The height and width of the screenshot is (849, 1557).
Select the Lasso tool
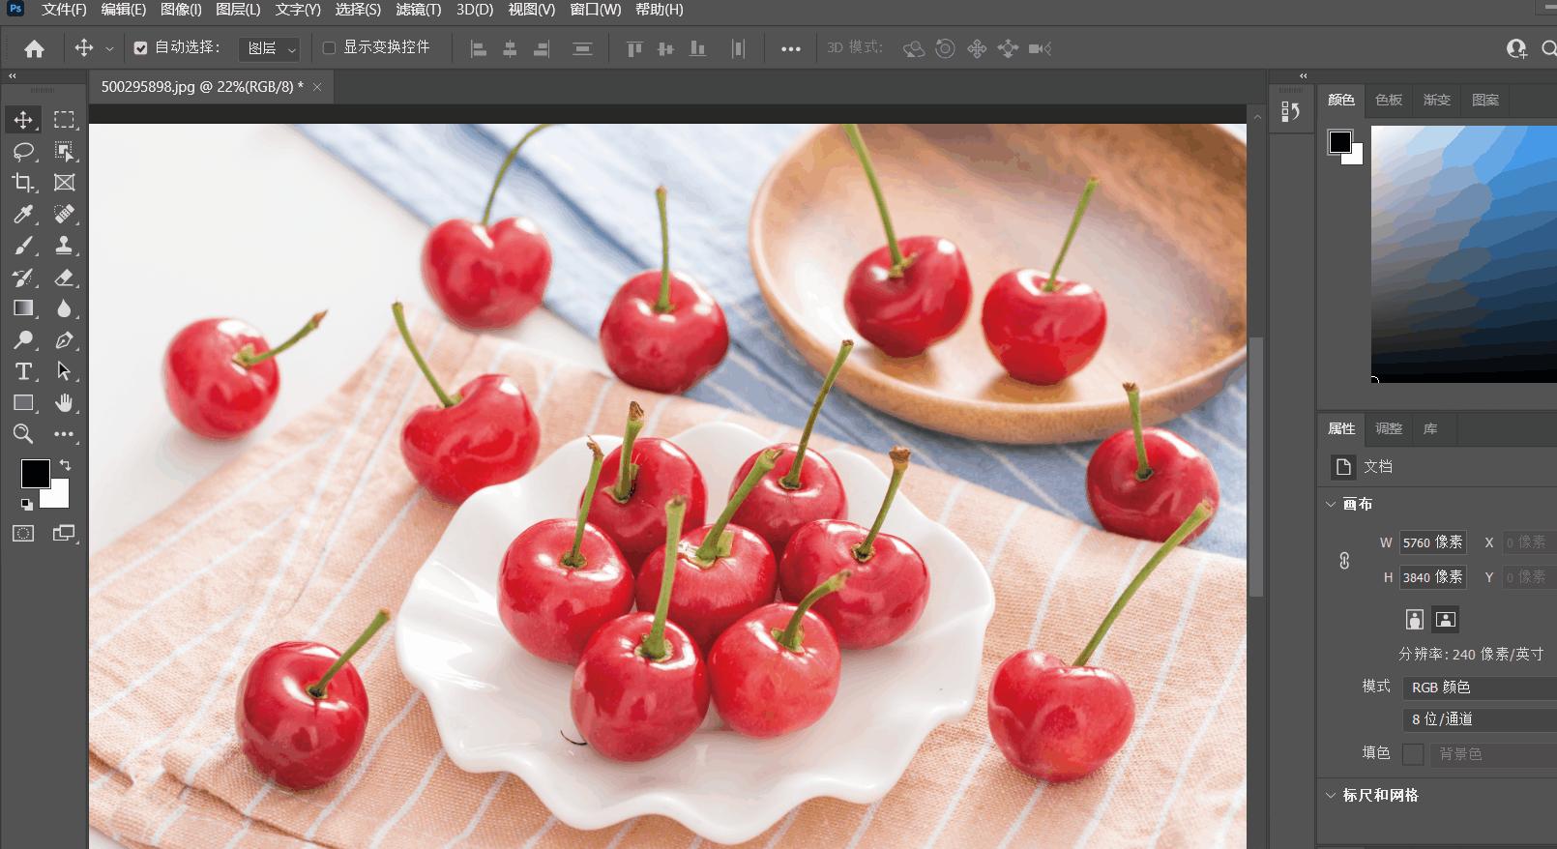tap(23, 151)
